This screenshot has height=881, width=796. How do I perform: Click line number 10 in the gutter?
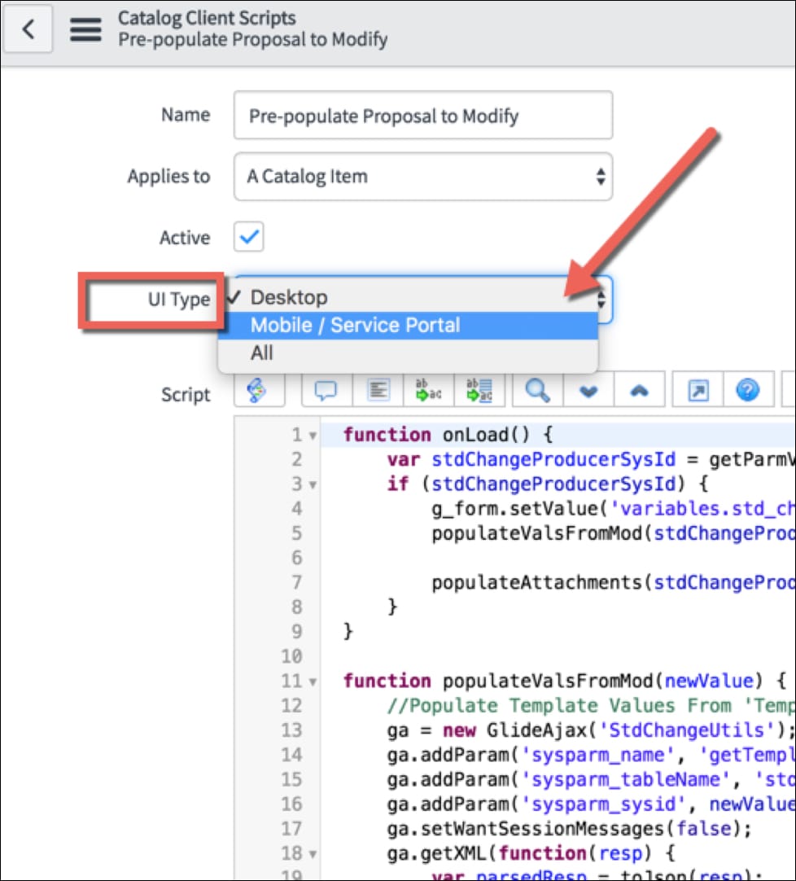[x=291, y=656]
